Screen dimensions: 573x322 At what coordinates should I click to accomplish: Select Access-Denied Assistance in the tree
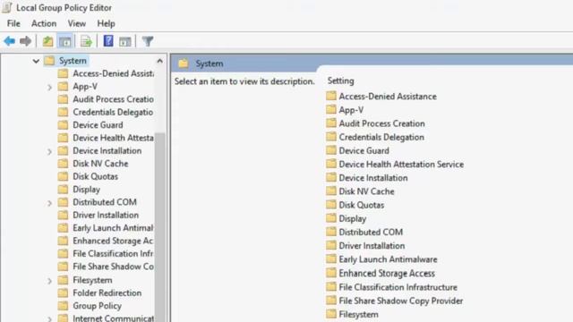pyautogui.click(x=114, y=73)
